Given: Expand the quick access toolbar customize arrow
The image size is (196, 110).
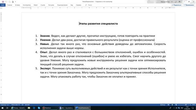Looking at the screenshot, I should tap(16, 2).
